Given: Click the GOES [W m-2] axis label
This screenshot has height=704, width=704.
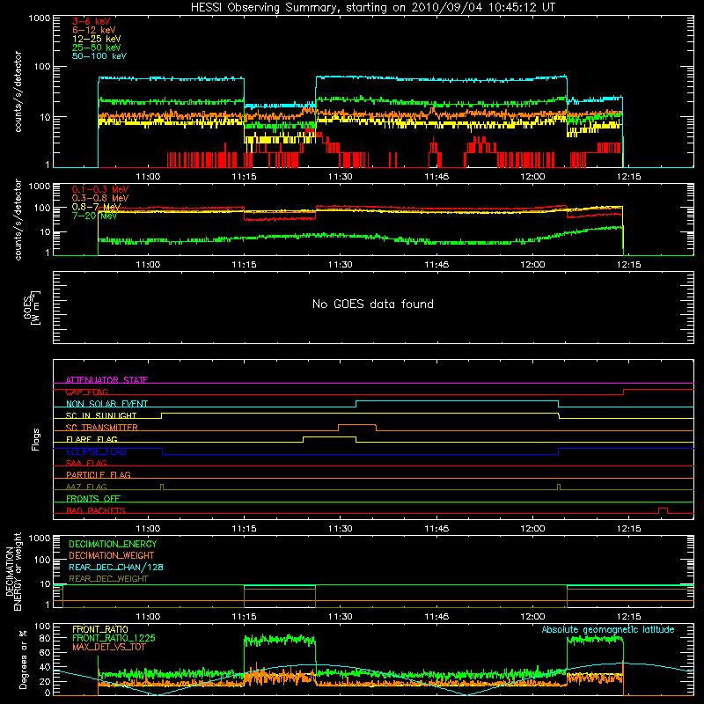Looking at the screenshot, I should tap(32, 308).
